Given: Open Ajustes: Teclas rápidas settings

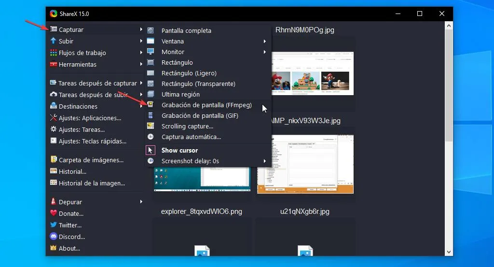Looking at the screenshot, I should coord(92,141).
